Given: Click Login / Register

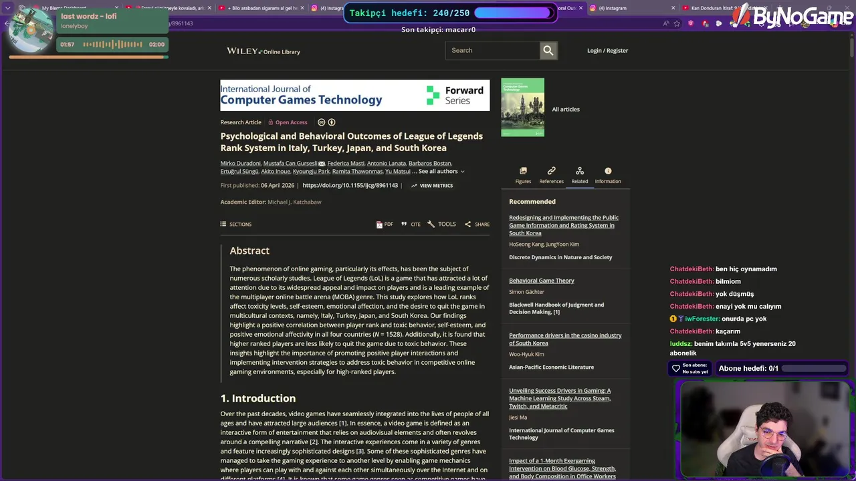Looking at the screenshot, I should pyautogui.click(x=607, y=50).
